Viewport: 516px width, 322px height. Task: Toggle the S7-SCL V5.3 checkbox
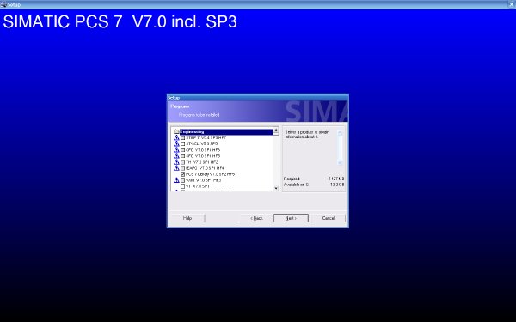coord(182,143)
